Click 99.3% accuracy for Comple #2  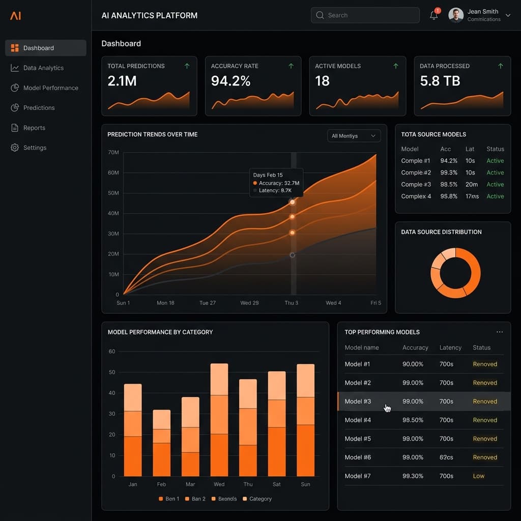[449, 173]
